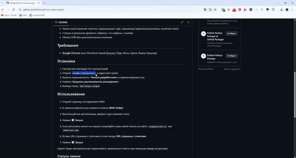Viewport: 296px width, 158px height.
Task: Click the recycle-arrows extension icon
Action: click(229, 10)
